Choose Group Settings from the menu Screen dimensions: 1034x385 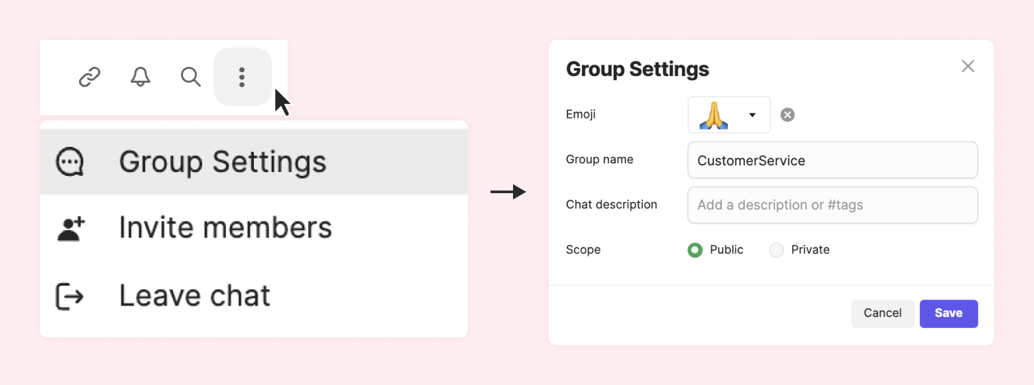(223, 161)
